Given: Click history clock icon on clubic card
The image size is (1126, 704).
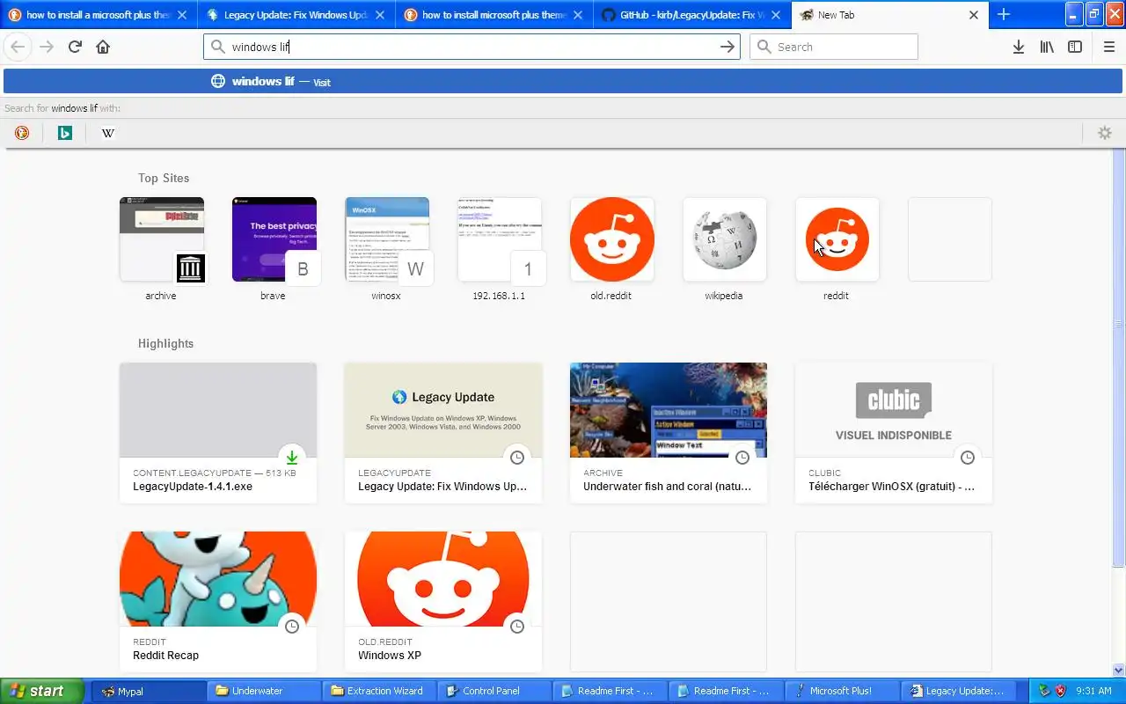Looking at the screenshot, I should point(968,458).
